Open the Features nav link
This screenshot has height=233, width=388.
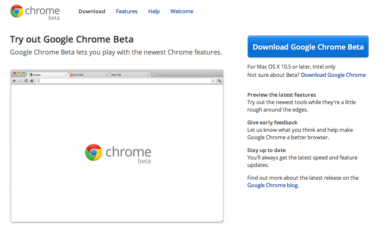click(x=127, y=12)
